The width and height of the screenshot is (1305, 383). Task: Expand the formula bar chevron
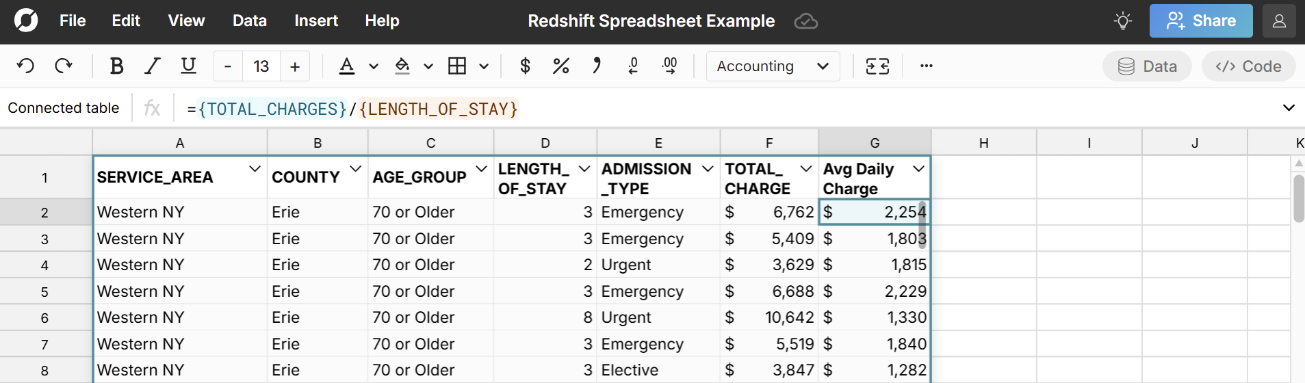1288,108
